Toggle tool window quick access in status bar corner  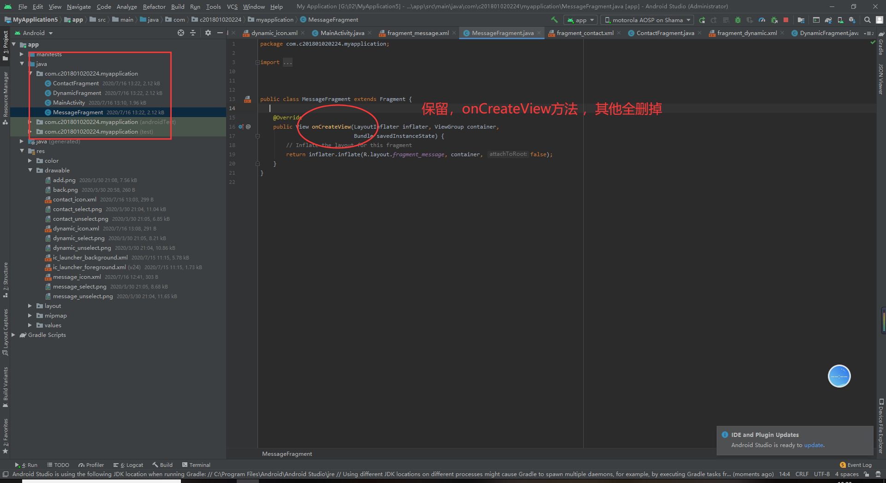[5, 474]
